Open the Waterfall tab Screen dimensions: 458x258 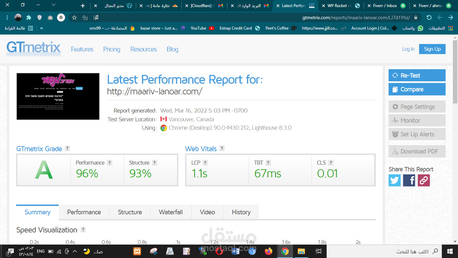coord(171,212)
